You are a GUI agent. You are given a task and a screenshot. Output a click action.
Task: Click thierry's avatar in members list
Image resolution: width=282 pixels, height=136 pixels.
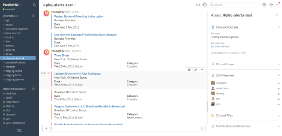[x=213, y=93]
